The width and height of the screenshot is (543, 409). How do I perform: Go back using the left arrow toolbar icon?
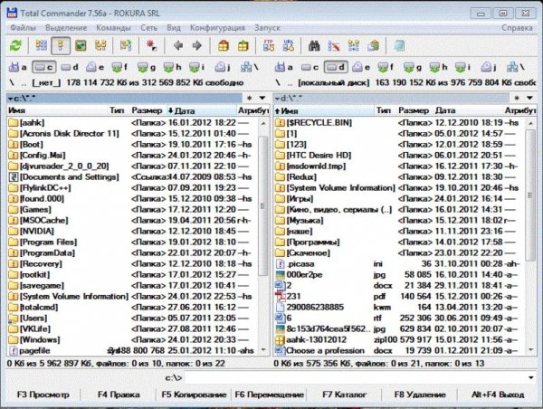[178, 45]
